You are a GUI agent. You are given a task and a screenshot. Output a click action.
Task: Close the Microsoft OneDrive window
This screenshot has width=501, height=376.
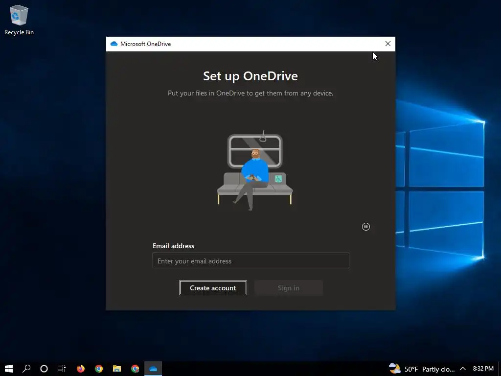coord(388,44)
